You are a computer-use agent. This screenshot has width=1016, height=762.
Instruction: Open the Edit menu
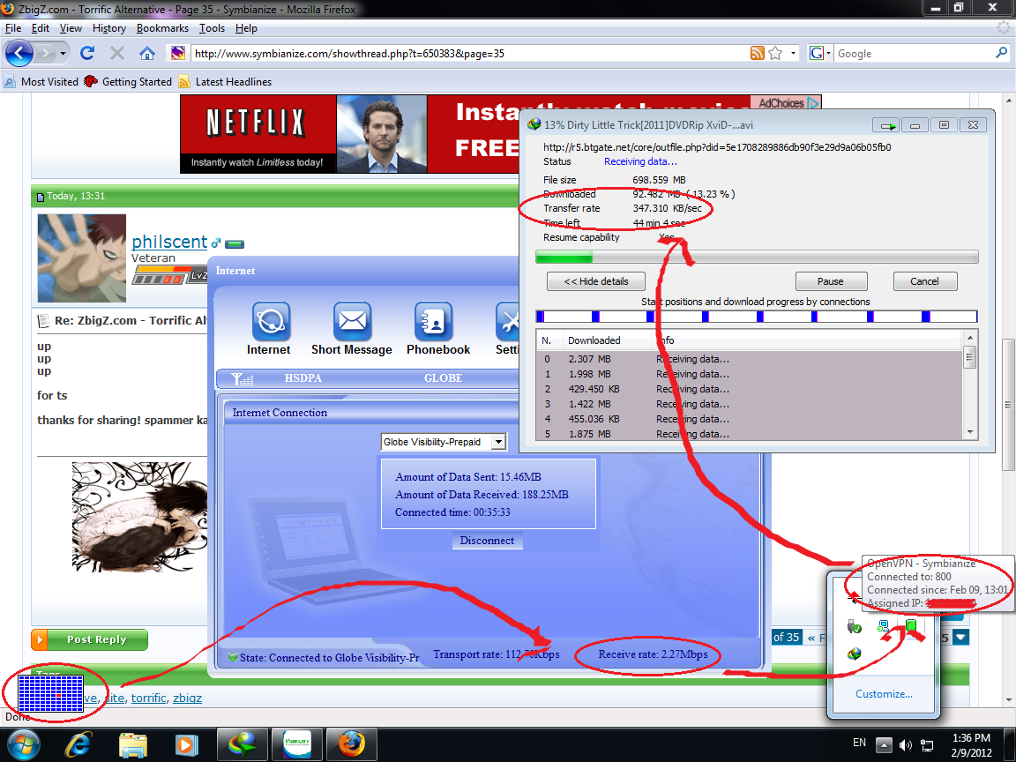41,28
